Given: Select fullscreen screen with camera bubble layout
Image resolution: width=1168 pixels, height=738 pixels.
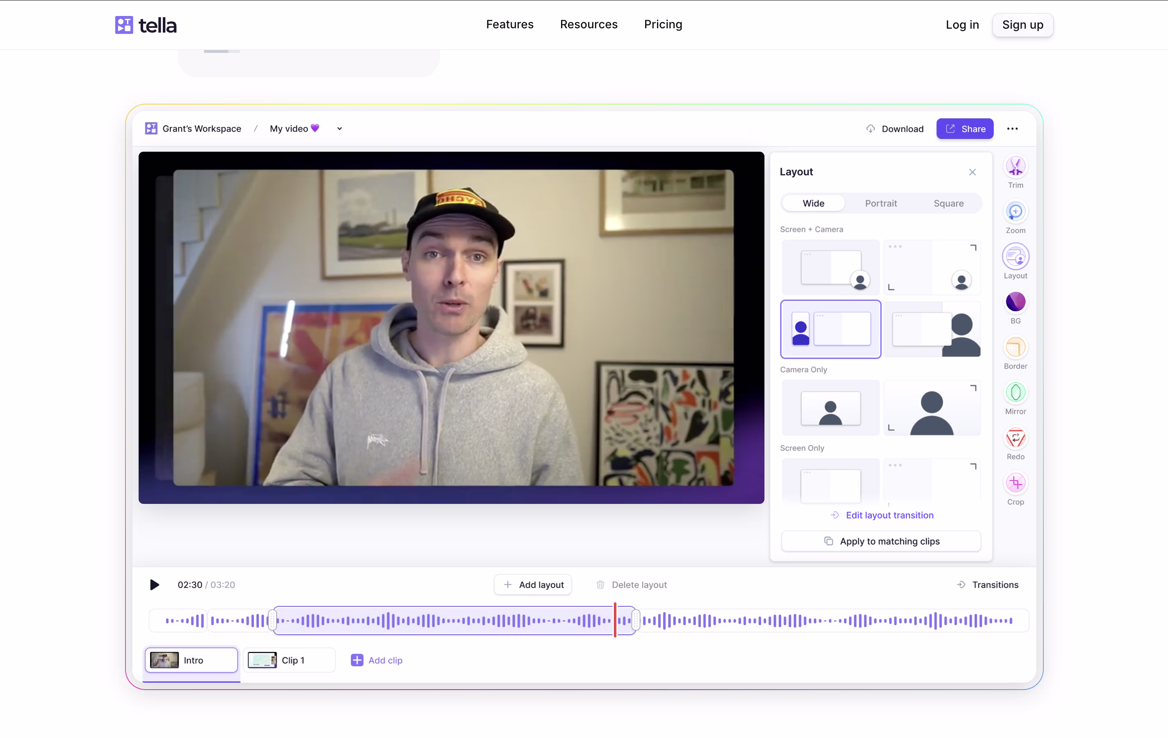Looking at the screenshot, I should 932,267.
